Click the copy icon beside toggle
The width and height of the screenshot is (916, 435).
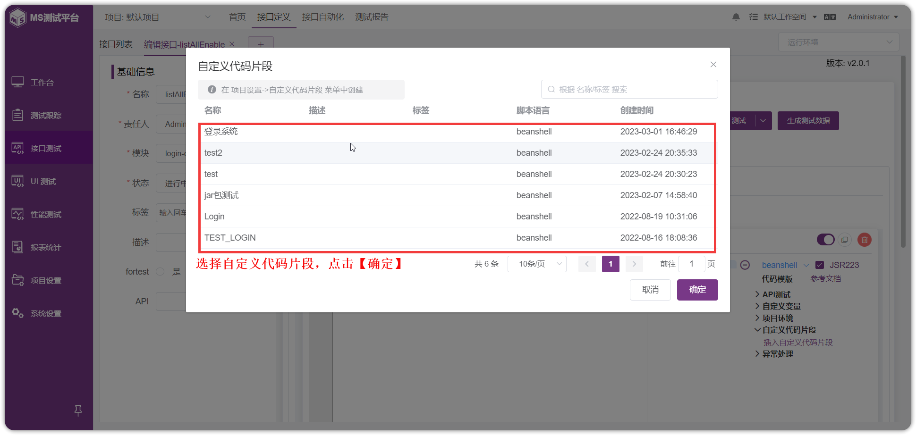click(x=845, y=240)
